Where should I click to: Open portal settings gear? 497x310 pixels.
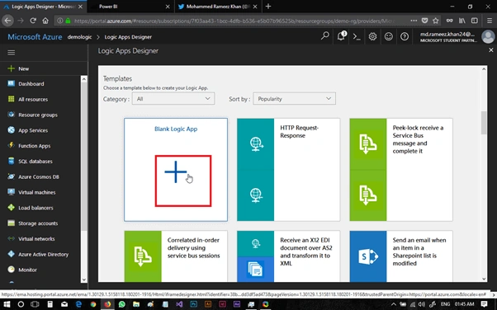tap(373, 37)
